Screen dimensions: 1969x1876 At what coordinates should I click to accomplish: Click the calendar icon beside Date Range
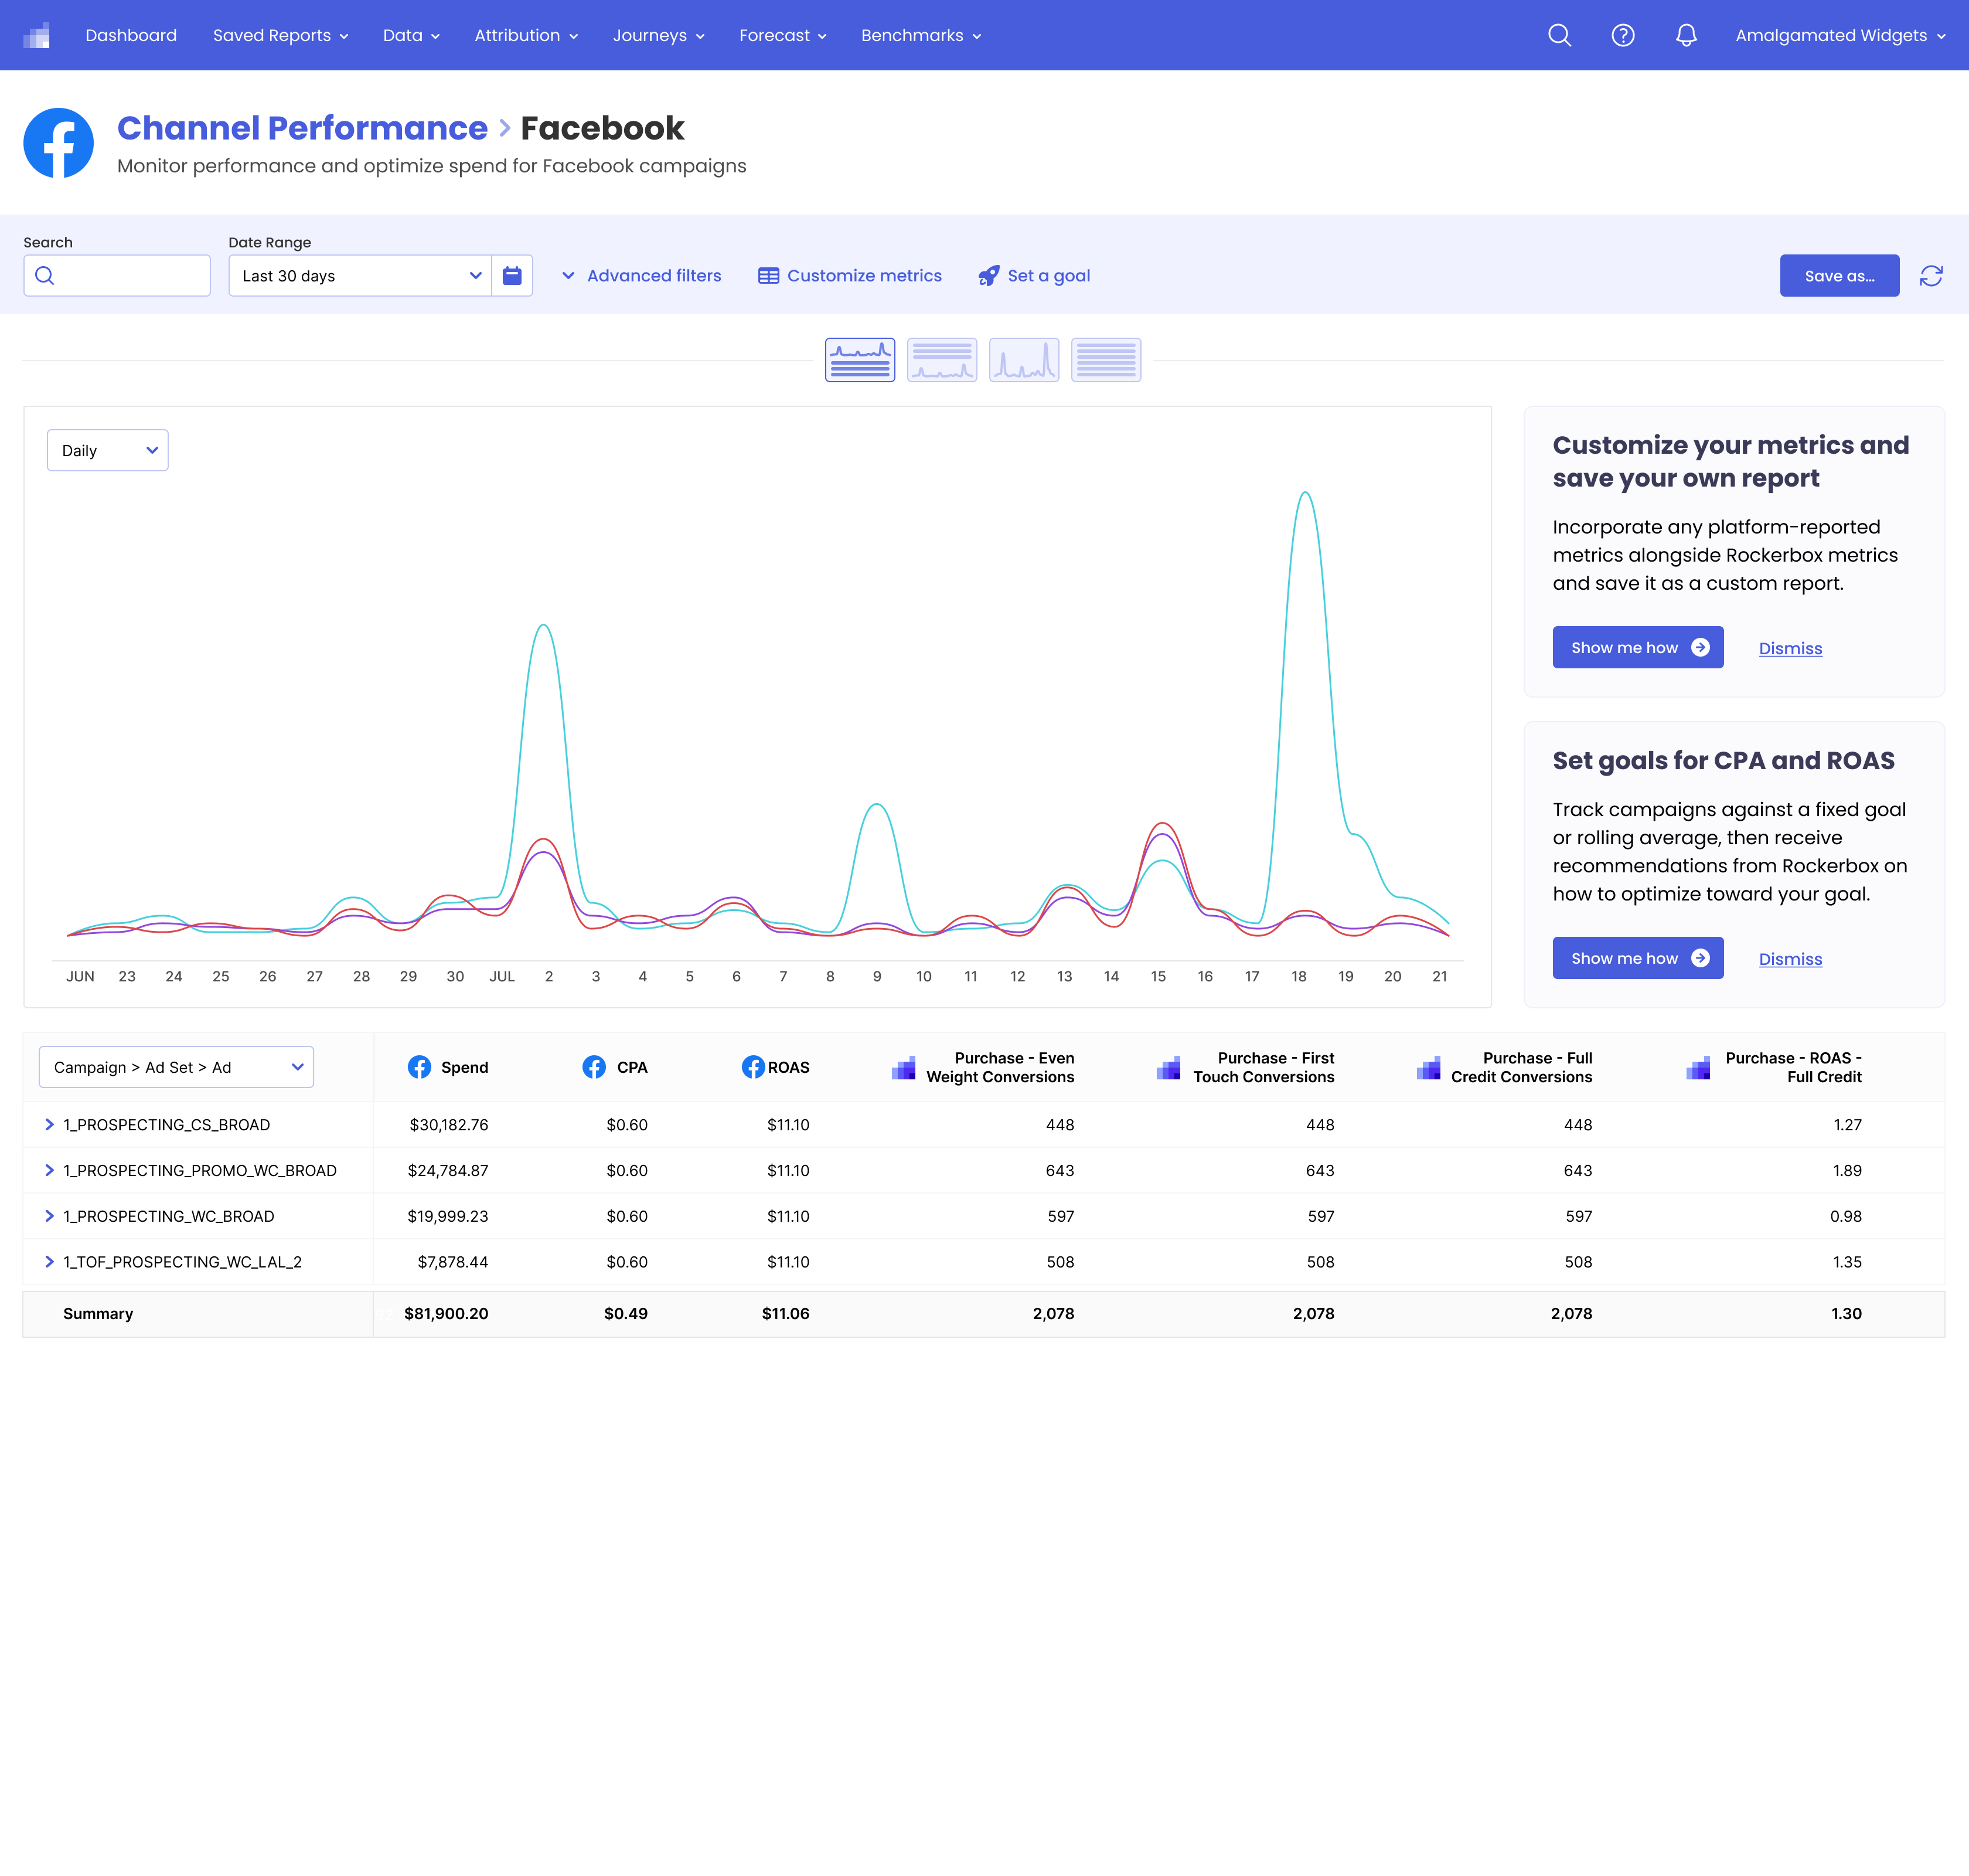point(512,276)
